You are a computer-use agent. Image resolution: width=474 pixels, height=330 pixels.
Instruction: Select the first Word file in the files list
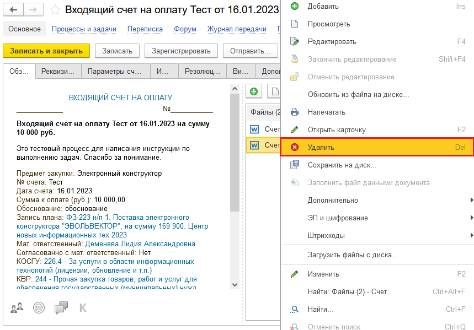265,129
